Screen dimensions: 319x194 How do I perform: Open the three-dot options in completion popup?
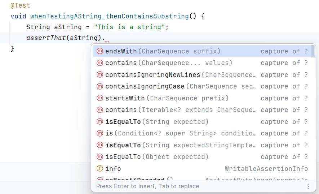point(308,186)
